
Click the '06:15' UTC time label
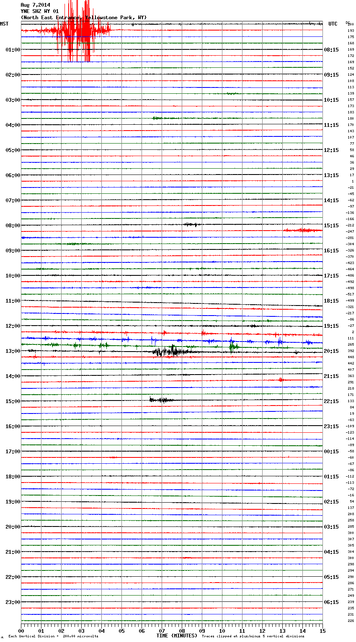coord(331,602)
